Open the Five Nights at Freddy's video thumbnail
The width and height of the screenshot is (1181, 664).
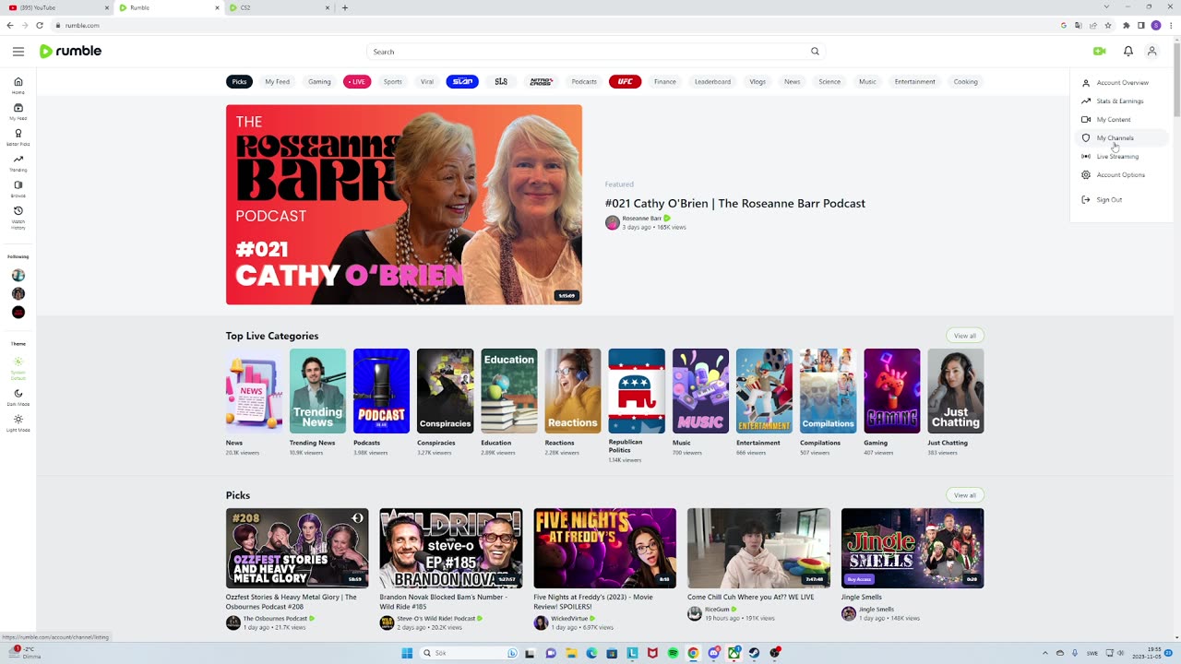tap(604, 548)
